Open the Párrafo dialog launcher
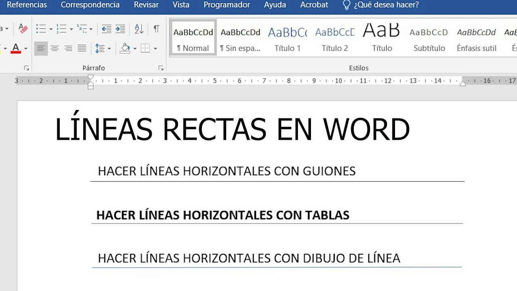 (161, 68)
